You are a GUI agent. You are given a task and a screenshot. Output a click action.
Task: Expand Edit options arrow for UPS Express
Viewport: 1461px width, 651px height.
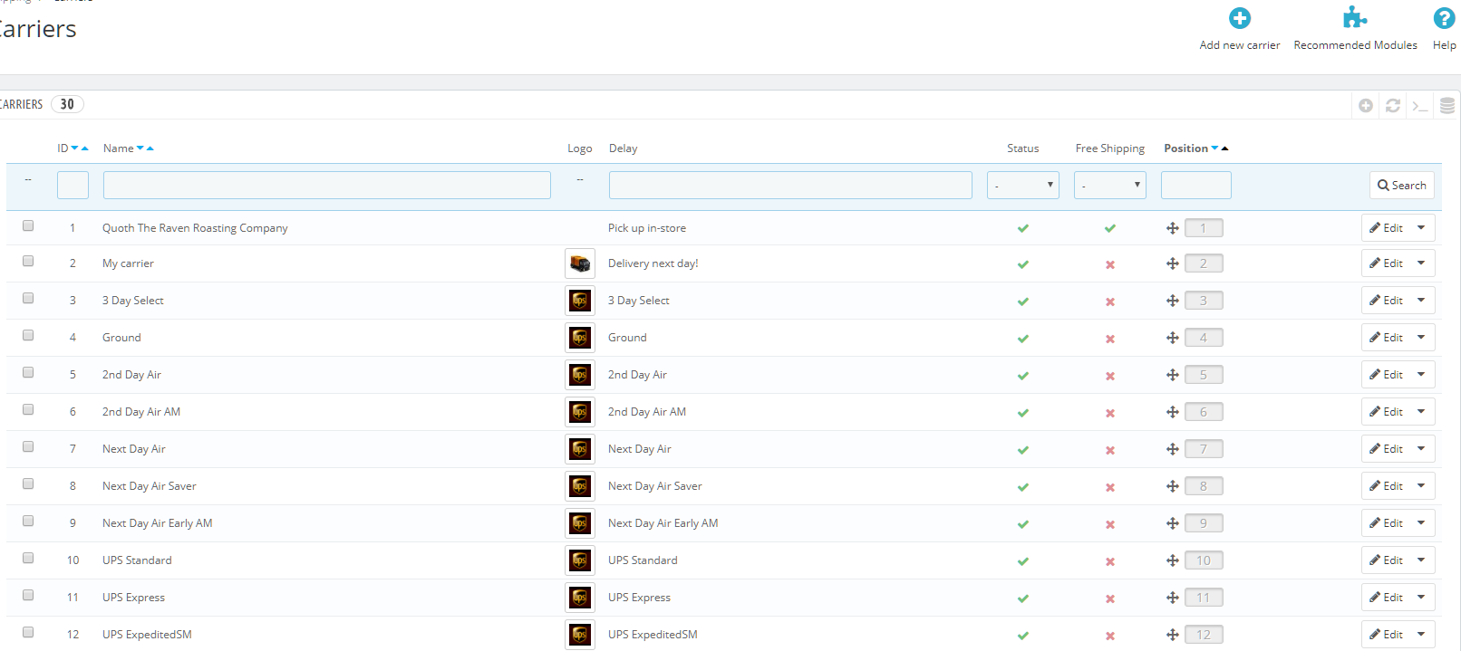click(x=1421, y=598)
